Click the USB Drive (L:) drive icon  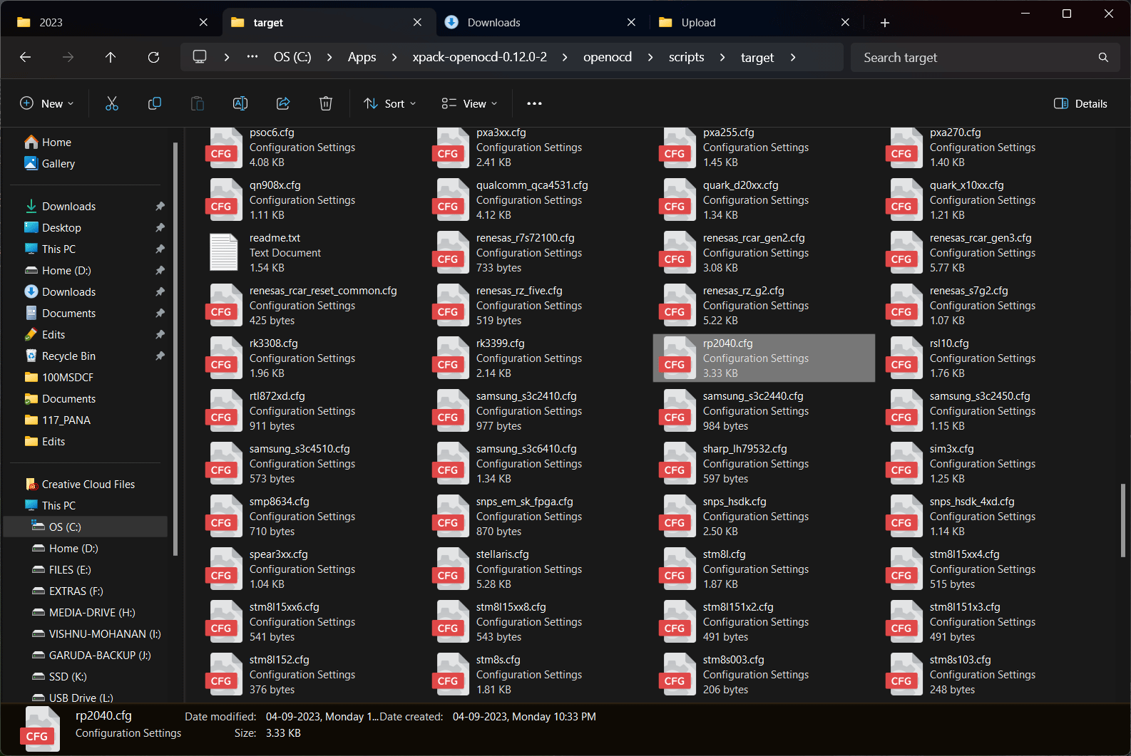click(x=39, y=698)
